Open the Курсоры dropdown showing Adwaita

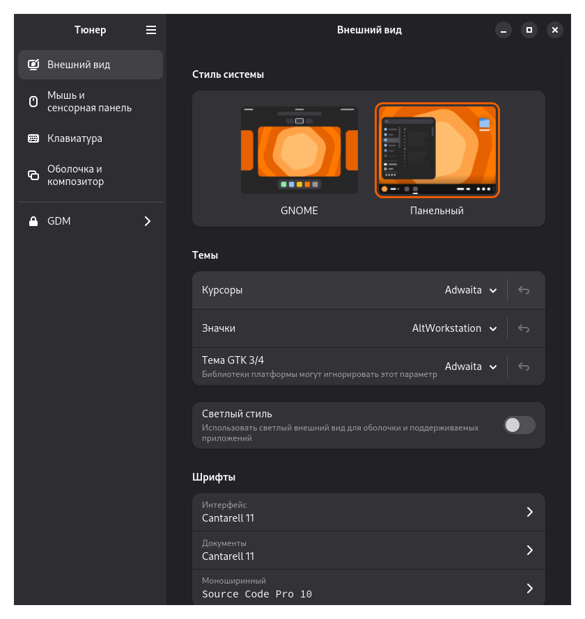click(471, 290)
